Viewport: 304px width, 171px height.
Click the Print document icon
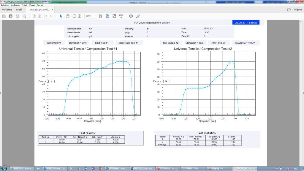(x=10, y=16)
